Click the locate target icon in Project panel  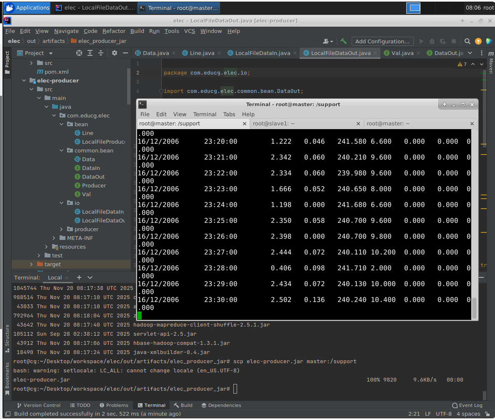(79, 53)
